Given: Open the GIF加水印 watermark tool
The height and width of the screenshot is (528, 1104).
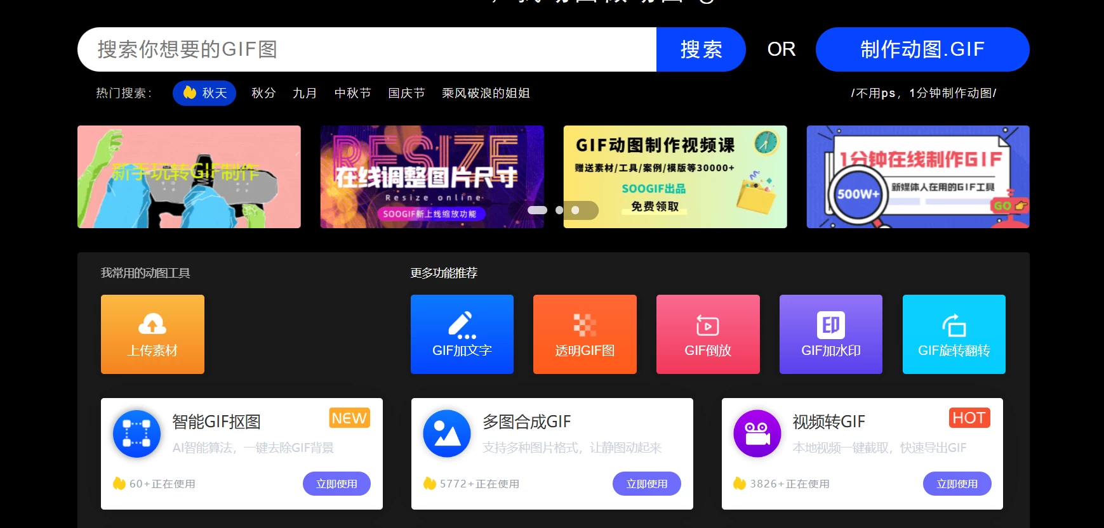Looking at the screenshot, I should pos(830,334).
